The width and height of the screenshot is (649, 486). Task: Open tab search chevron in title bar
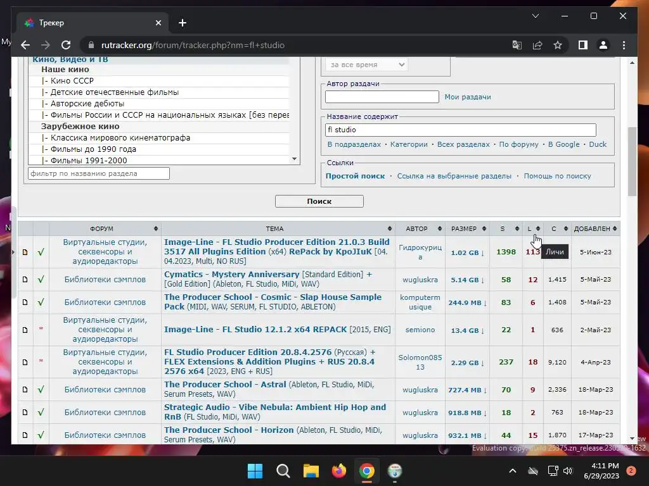[x=535, y=16]
